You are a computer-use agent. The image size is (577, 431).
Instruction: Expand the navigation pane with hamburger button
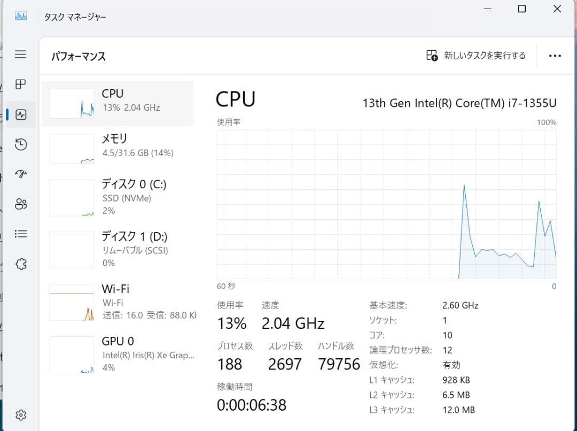pyautogui.click(x=20, y=54)
